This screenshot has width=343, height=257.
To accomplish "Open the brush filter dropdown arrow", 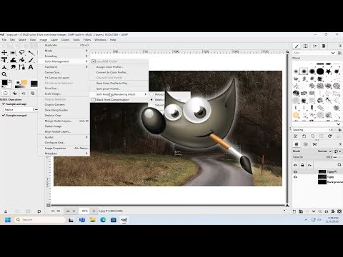I will coord(333,53).
